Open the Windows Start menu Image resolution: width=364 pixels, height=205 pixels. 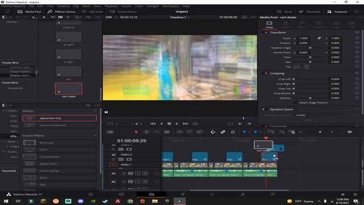(x=6, y=201)
